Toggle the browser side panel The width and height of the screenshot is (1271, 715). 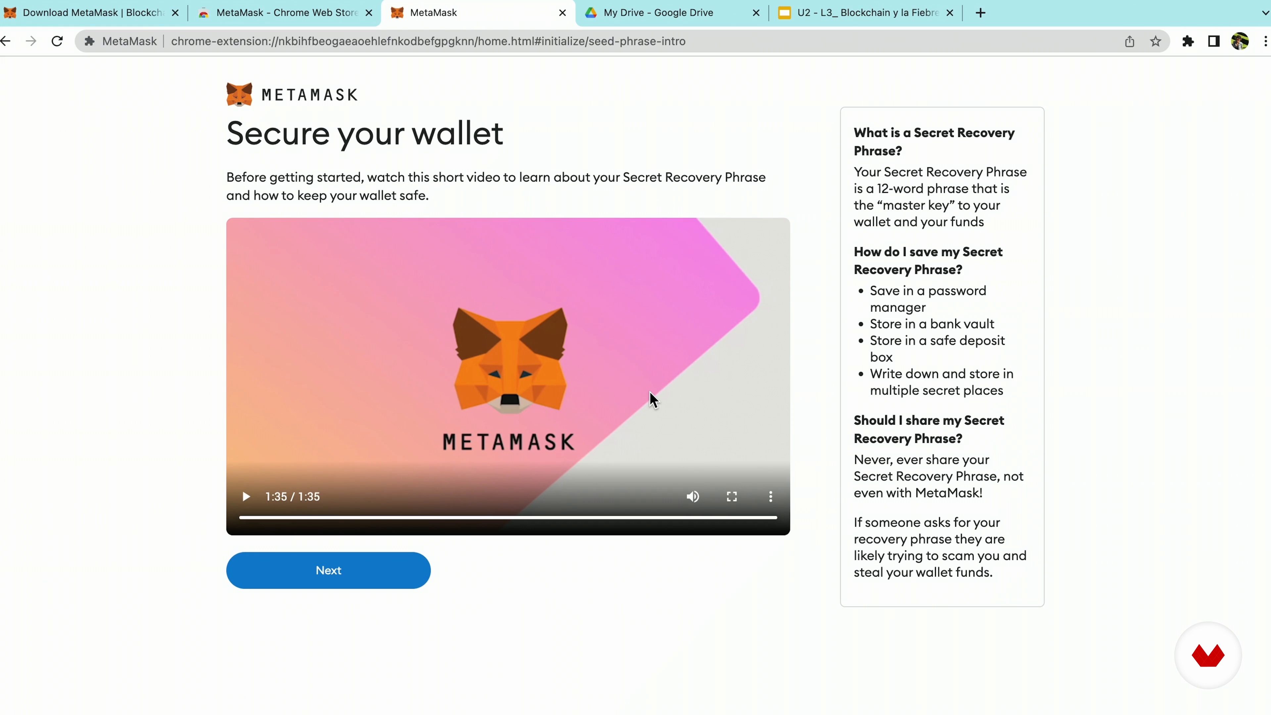pos(1214,41)
